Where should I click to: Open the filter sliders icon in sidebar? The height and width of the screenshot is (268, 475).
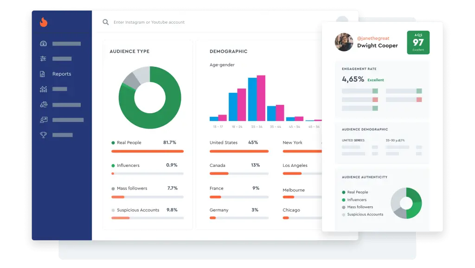(42, 58)
